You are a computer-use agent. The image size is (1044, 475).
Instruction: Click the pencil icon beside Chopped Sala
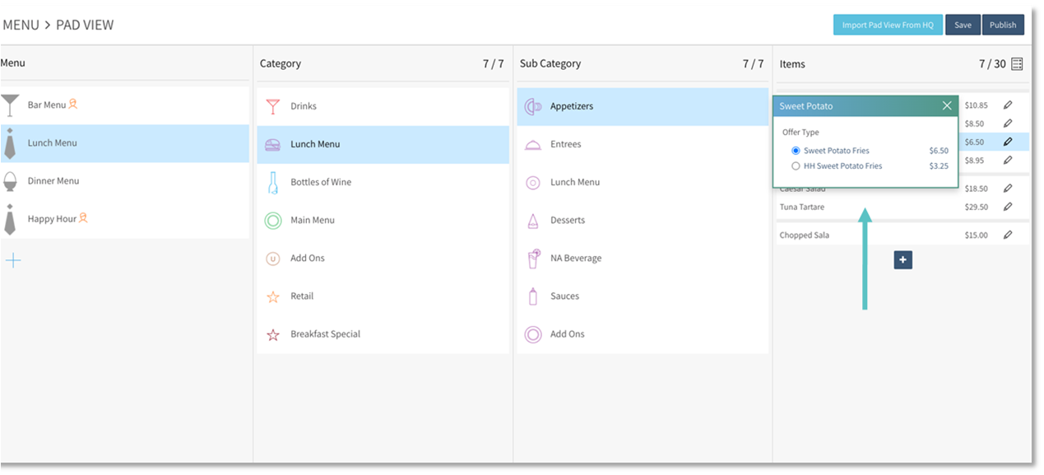point(1008,235)
